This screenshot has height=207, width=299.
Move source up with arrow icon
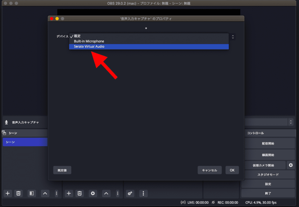pyautogui.click(x=106, y=194)
